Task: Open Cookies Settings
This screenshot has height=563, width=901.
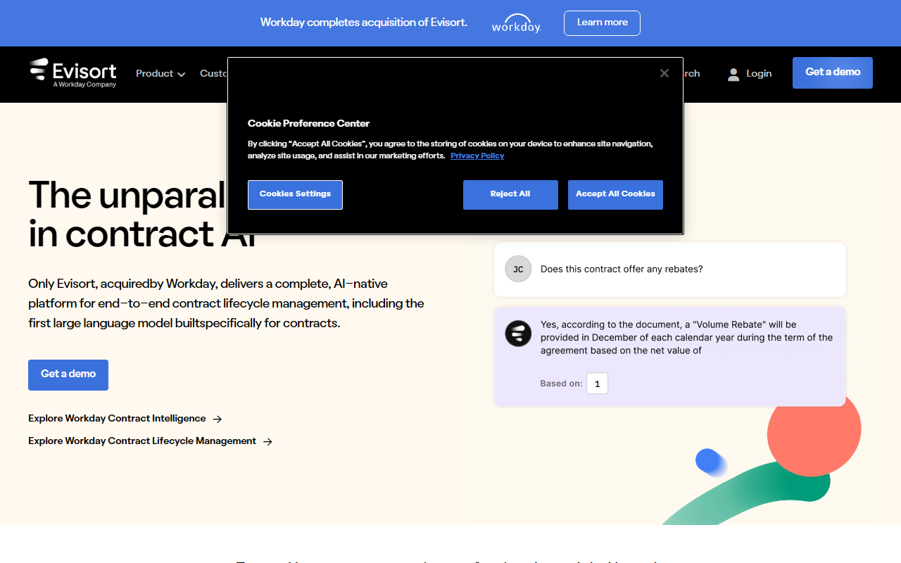Action: [x=295, y=194]
